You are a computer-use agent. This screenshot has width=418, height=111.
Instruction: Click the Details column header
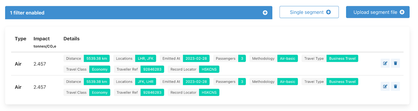point(71,39)
